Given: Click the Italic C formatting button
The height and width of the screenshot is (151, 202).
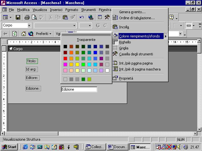Looking at the screenshot, I should 105,25.
